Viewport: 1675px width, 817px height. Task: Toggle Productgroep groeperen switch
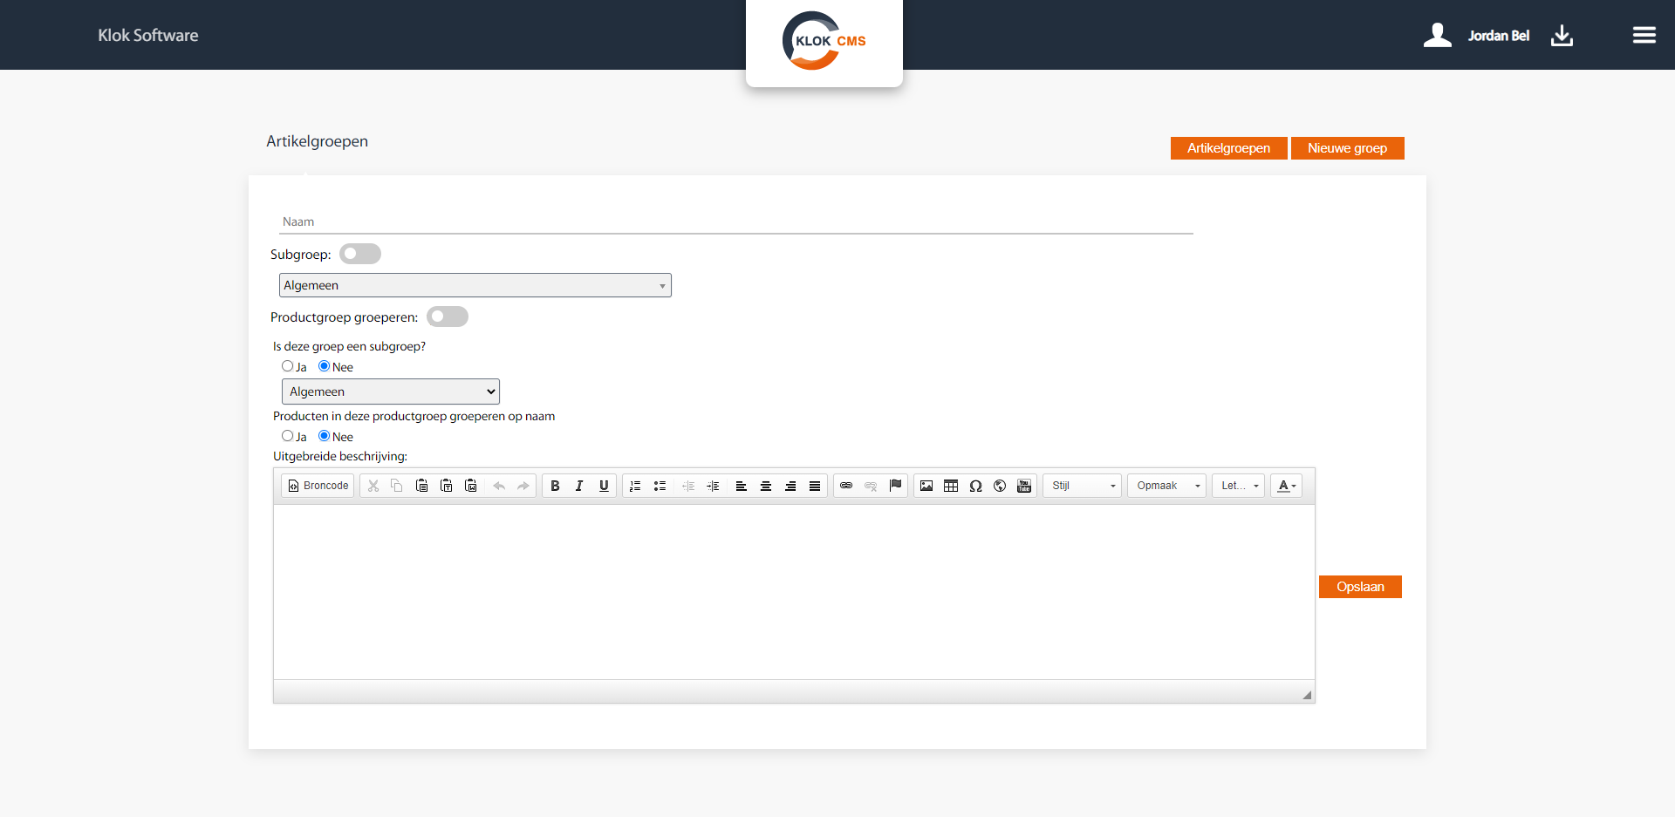click(x=448, y=317)
